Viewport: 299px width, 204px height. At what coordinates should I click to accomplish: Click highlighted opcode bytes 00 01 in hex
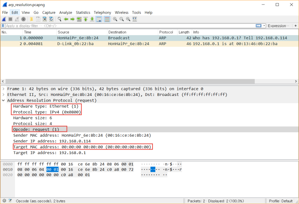52,169
